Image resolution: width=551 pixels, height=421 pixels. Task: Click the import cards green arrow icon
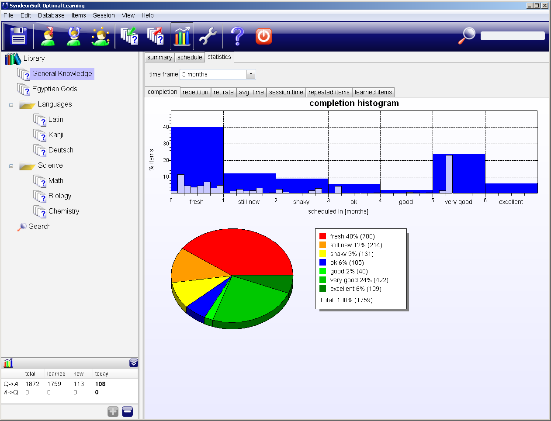click(x=129, y=36)
